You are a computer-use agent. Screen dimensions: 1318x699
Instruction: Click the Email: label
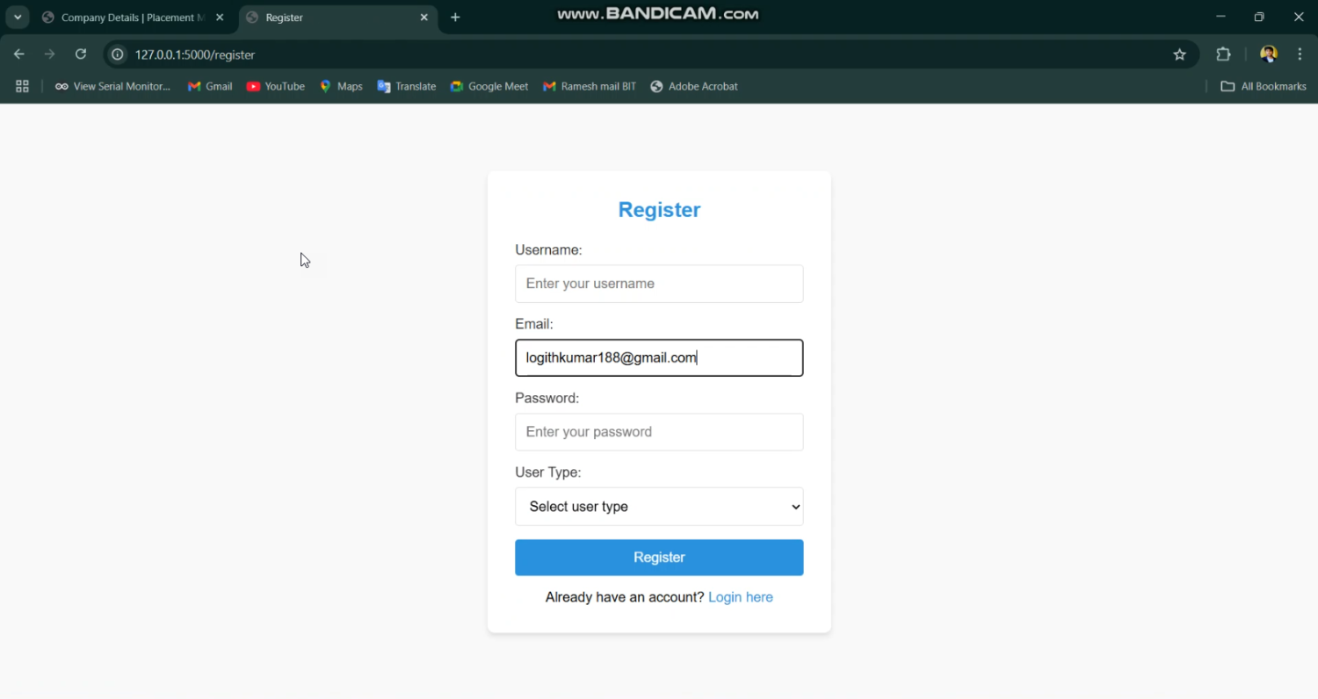[534, 324]
